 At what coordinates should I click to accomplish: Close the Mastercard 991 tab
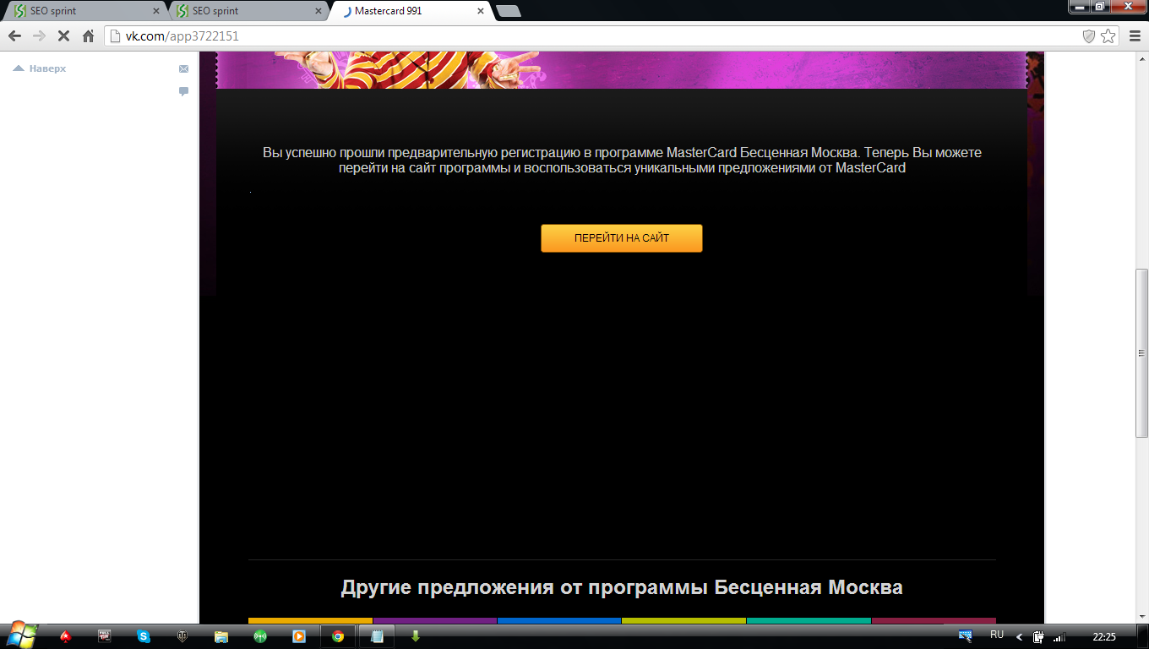(x=481, y=12)
